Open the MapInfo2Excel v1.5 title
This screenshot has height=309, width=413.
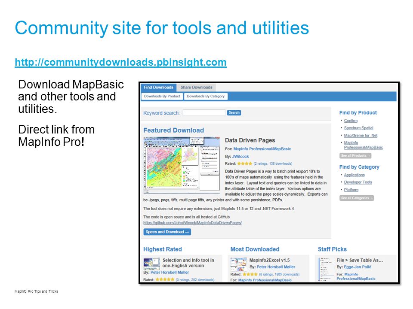pos(269,260)
